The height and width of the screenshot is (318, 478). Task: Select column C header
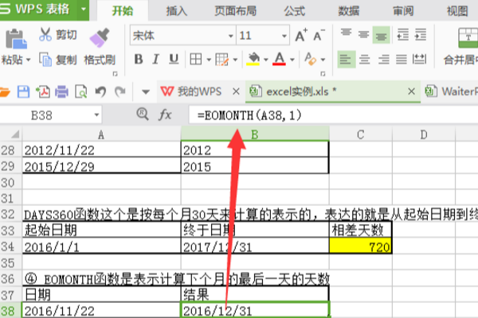(361, 134)
